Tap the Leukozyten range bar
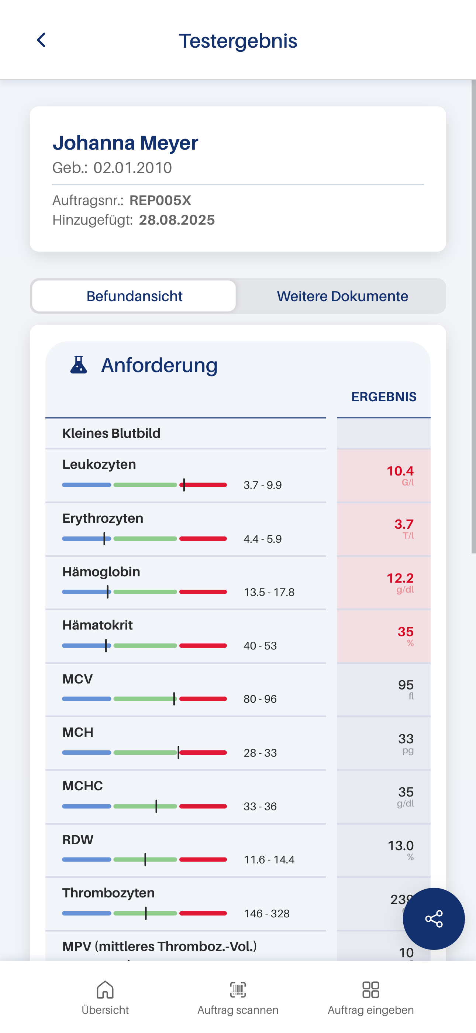The height and width of the screenshot is (1033, 476). tap(144, 485)
